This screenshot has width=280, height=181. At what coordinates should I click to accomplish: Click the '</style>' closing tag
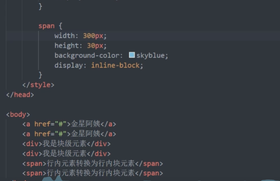38,85
